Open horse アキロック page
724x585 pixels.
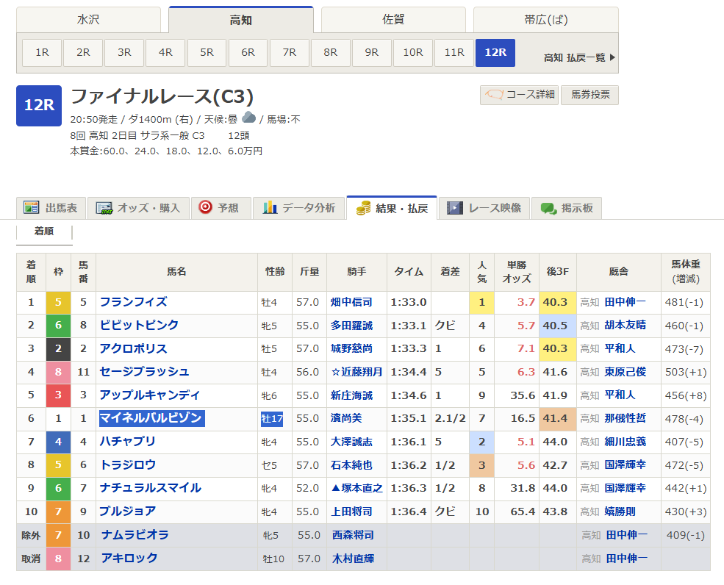click(x=129, y=559)
